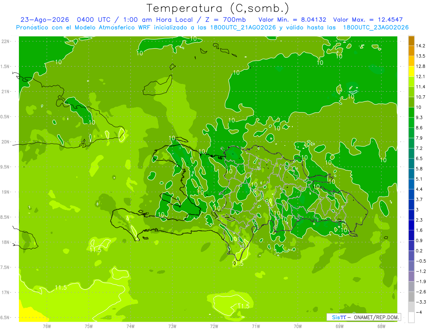The height and width of the screenshot is (331, 428).
Task: Click the '20N' latitude axis label
Action: (x=6, y=142)
